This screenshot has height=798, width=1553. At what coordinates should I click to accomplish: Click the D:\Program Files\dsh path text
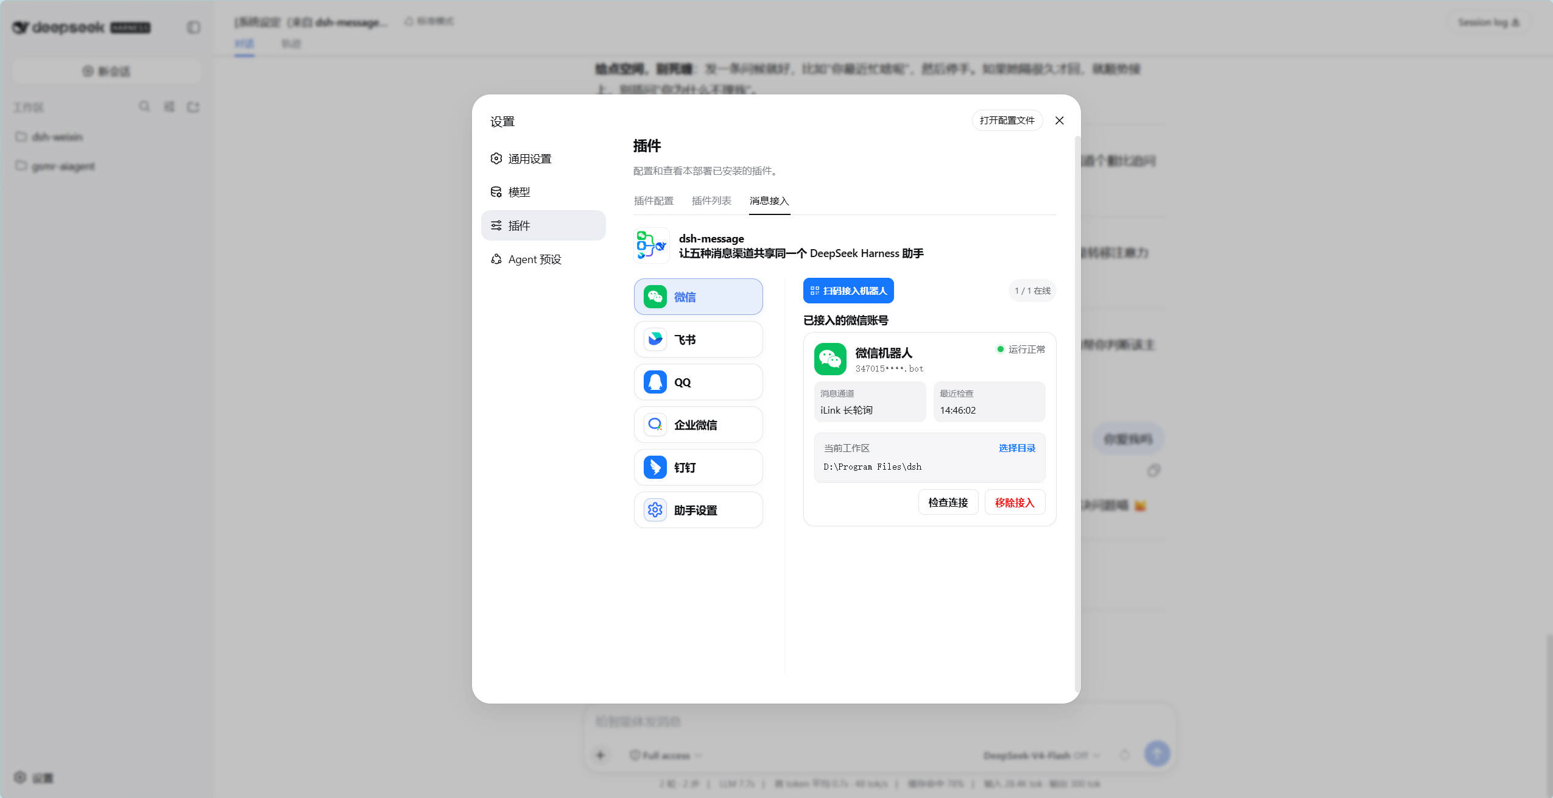(x=872, y=467)
